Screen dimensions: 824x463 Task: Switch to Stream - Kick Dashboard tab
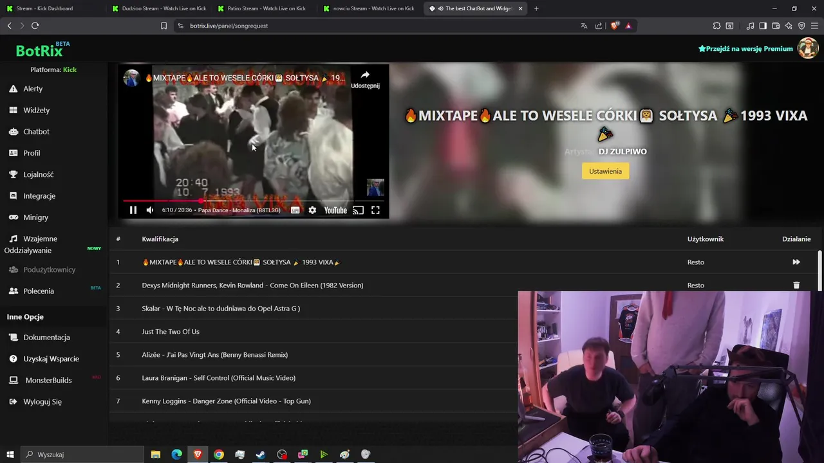click(51, 8)
